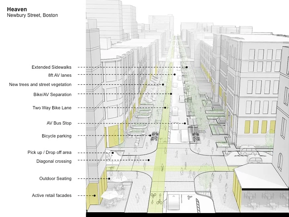Click the callout dot for Extended Sidewalks

click(x=187, y=67)
